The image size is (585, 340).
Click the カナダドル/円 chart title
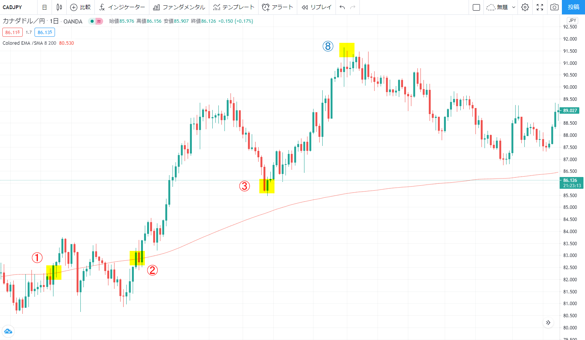(x=24, y=21)
